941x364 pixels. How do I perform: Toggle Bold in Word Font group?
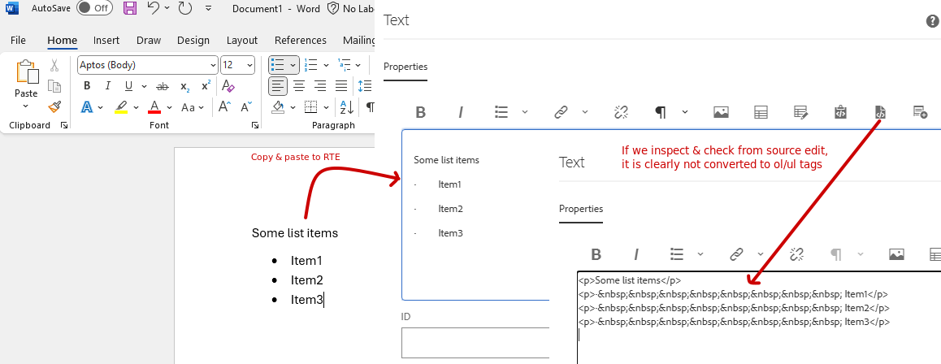[x=87, y=86]
